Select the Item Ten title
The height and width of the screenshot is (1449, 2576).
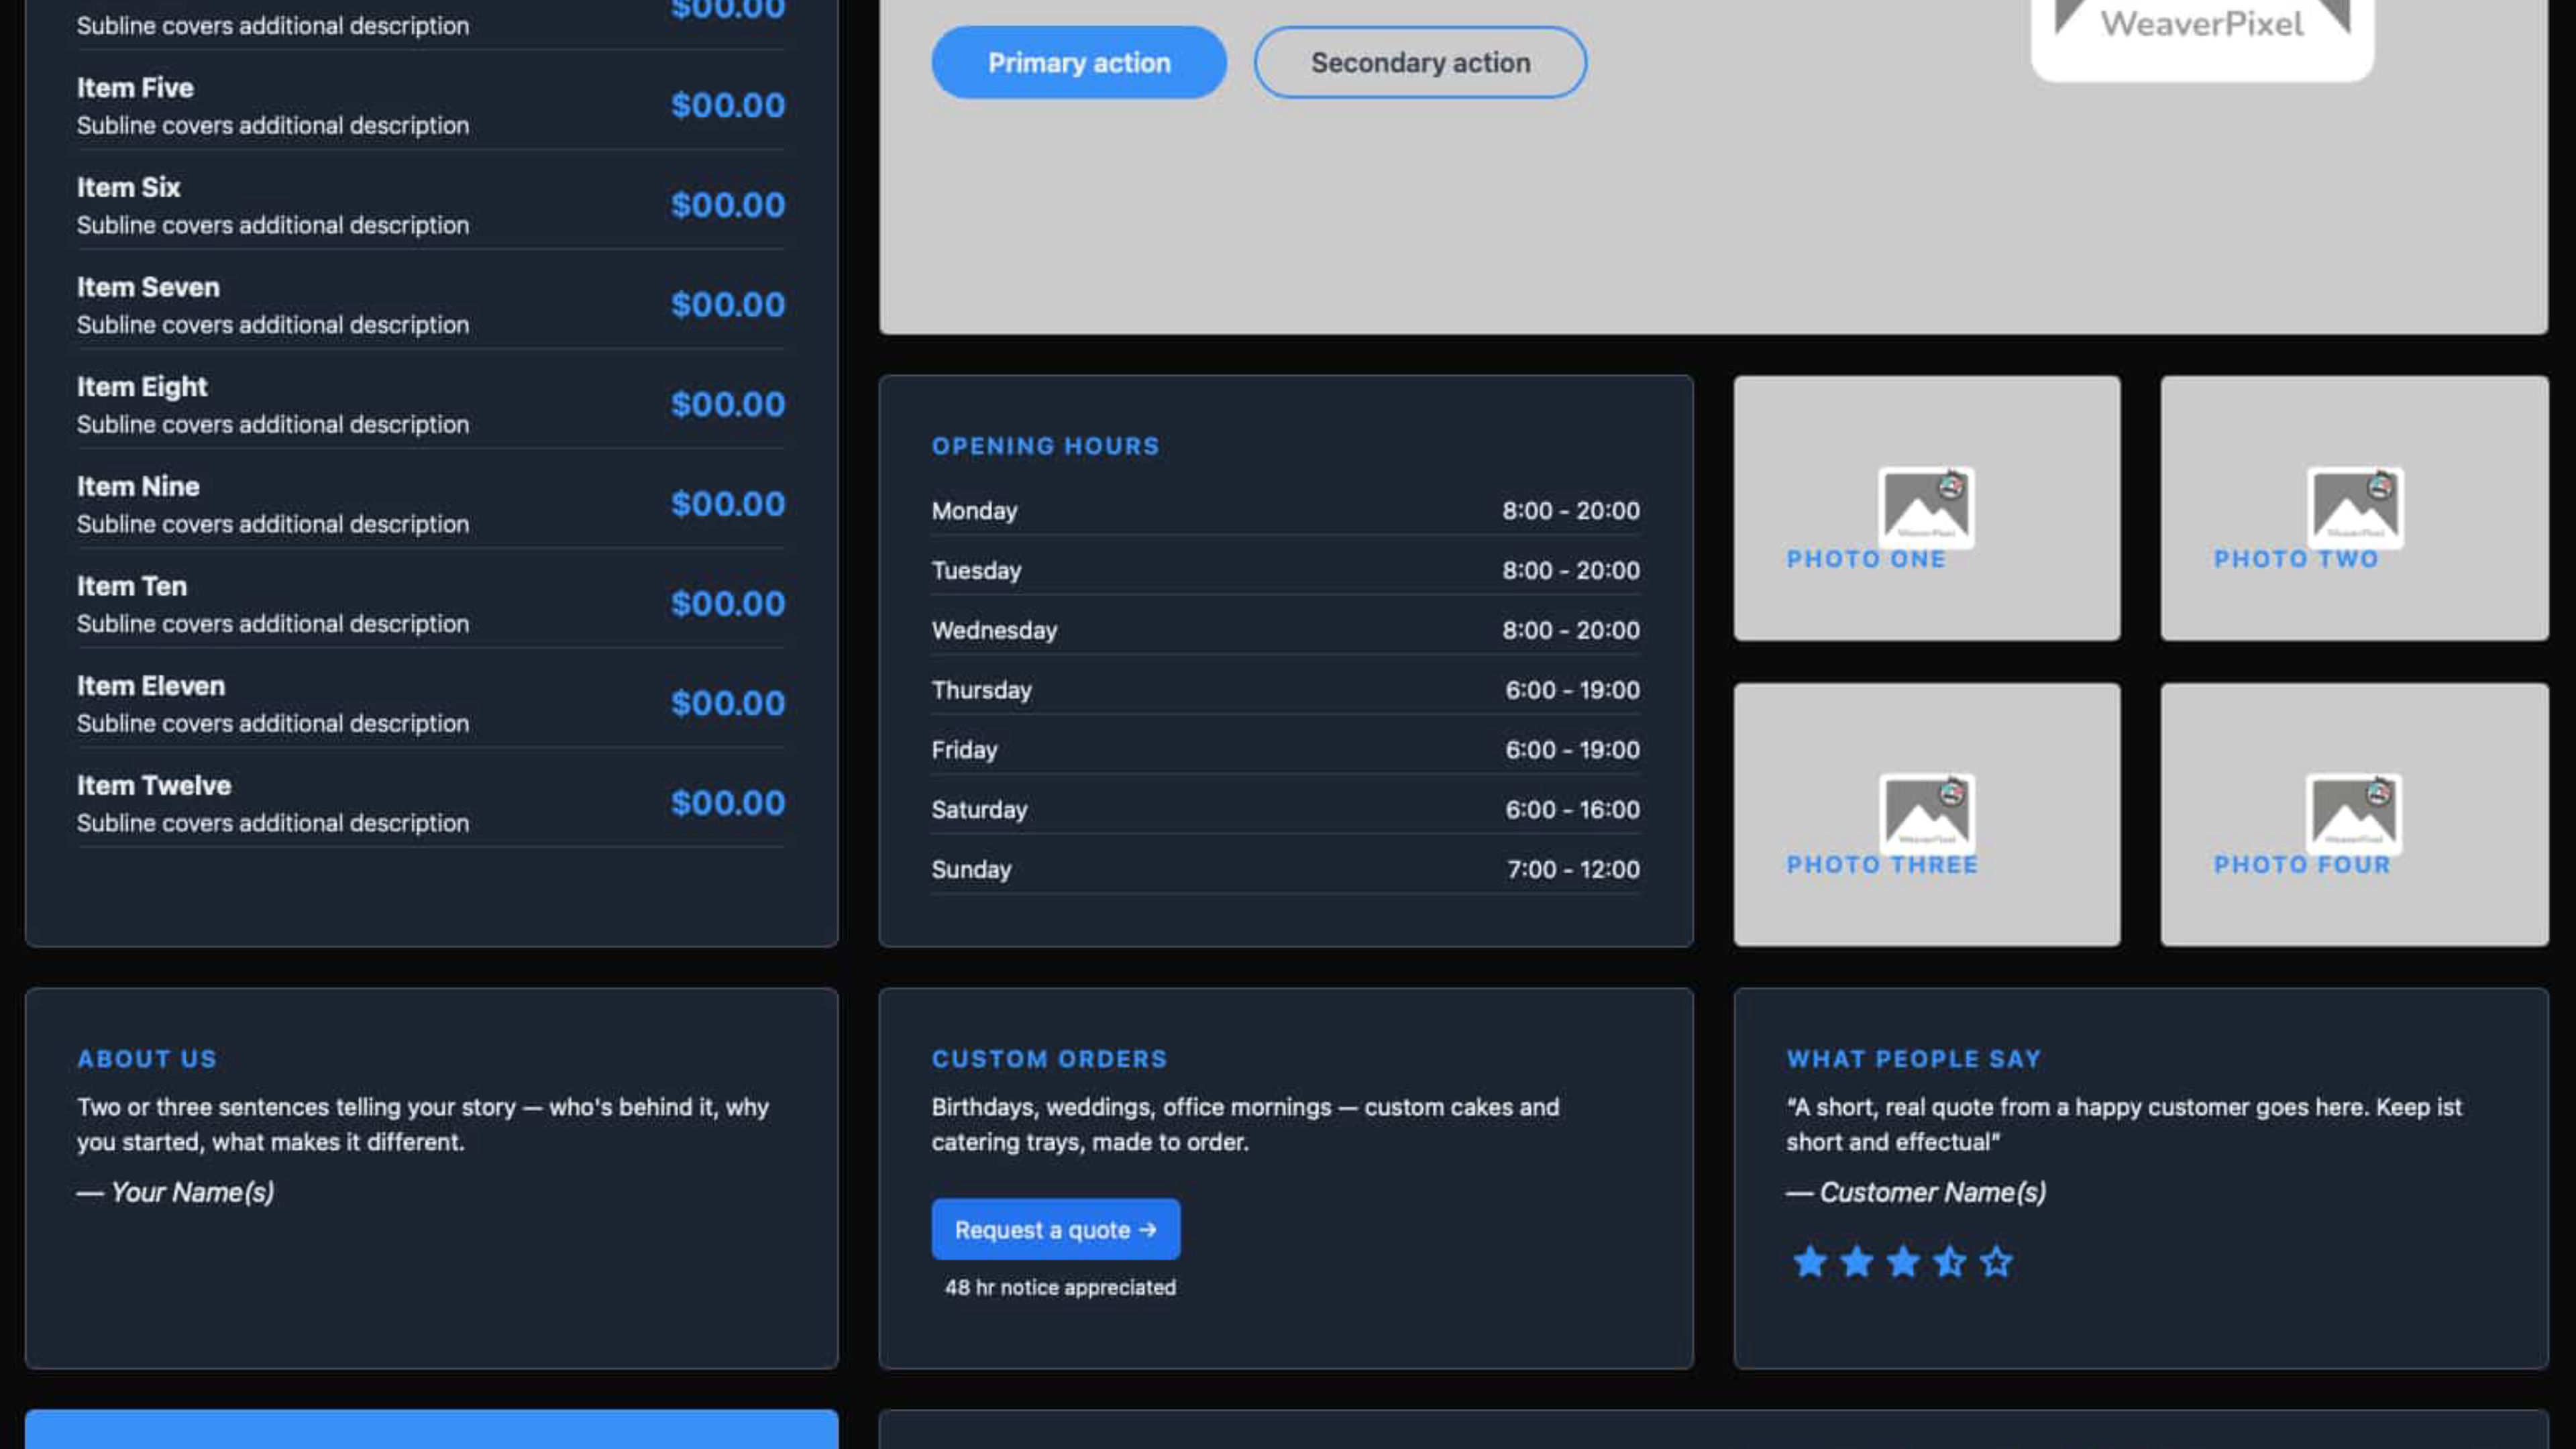tap(132, 586)
